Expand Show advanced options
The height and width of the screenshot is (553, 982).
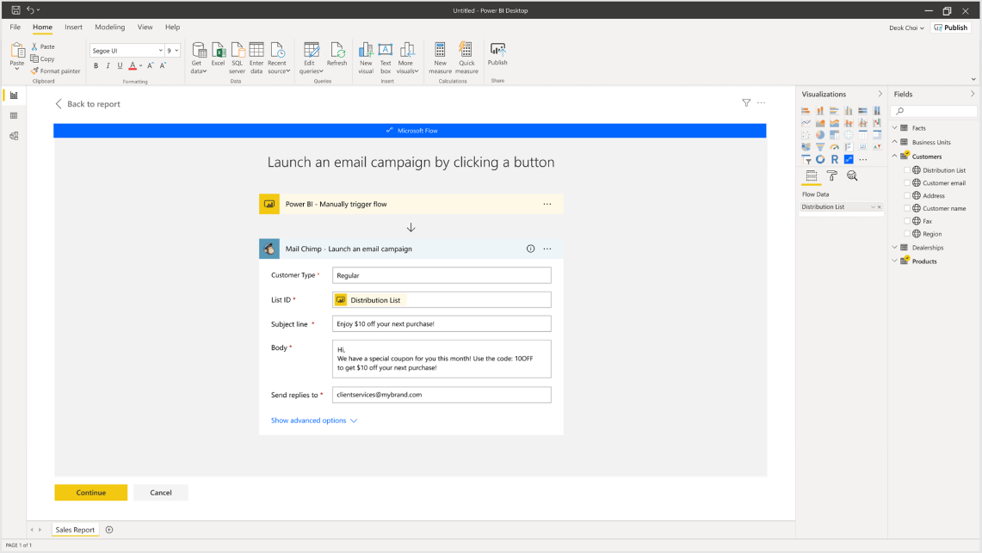(313, 421)
